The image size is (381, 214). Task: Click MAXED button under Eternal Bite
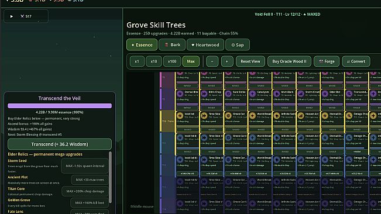pos(187,108)
